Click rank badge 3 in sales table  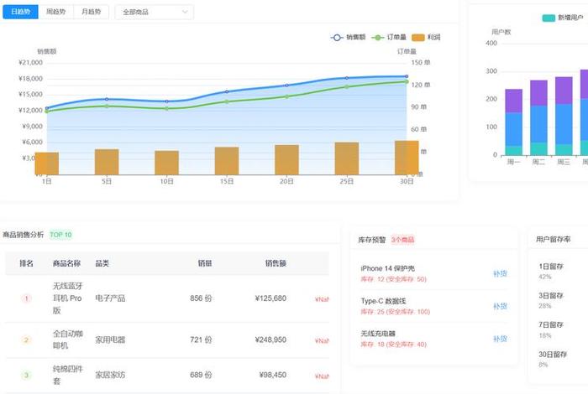(26, 375)
